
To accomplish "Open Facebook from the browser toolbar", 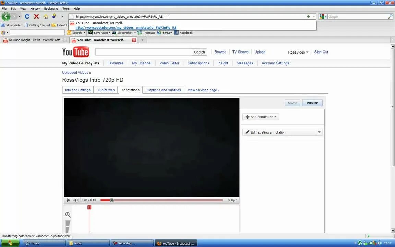I will [183, 32].
